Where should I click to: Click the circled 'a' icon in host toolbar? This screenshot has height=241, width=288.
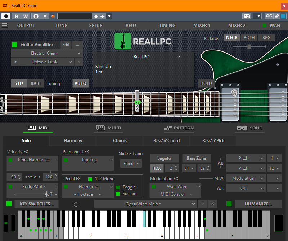[36, 16]
